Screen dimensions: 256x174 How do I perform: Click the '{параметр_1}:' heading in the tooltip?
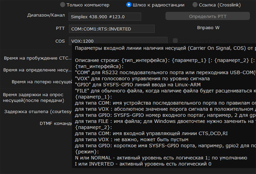93,97
